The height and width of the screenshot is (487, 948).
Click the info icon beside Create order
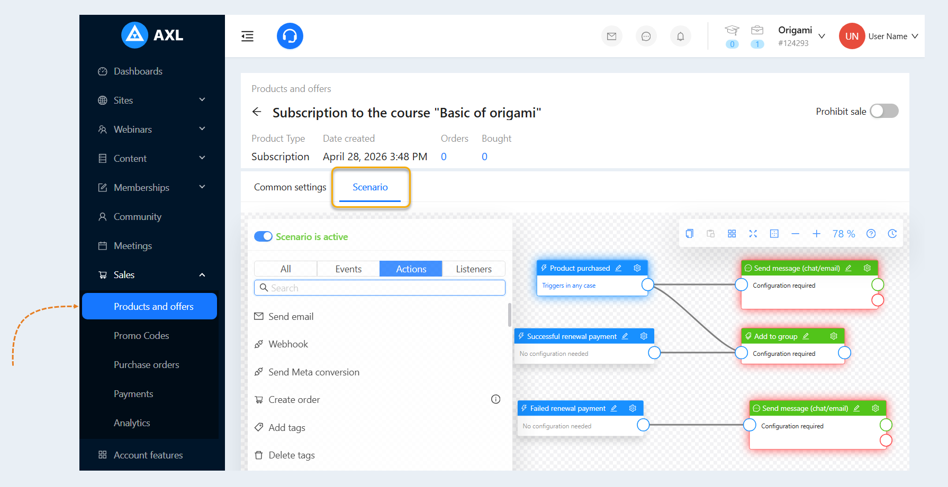click(x=496, y=399)
